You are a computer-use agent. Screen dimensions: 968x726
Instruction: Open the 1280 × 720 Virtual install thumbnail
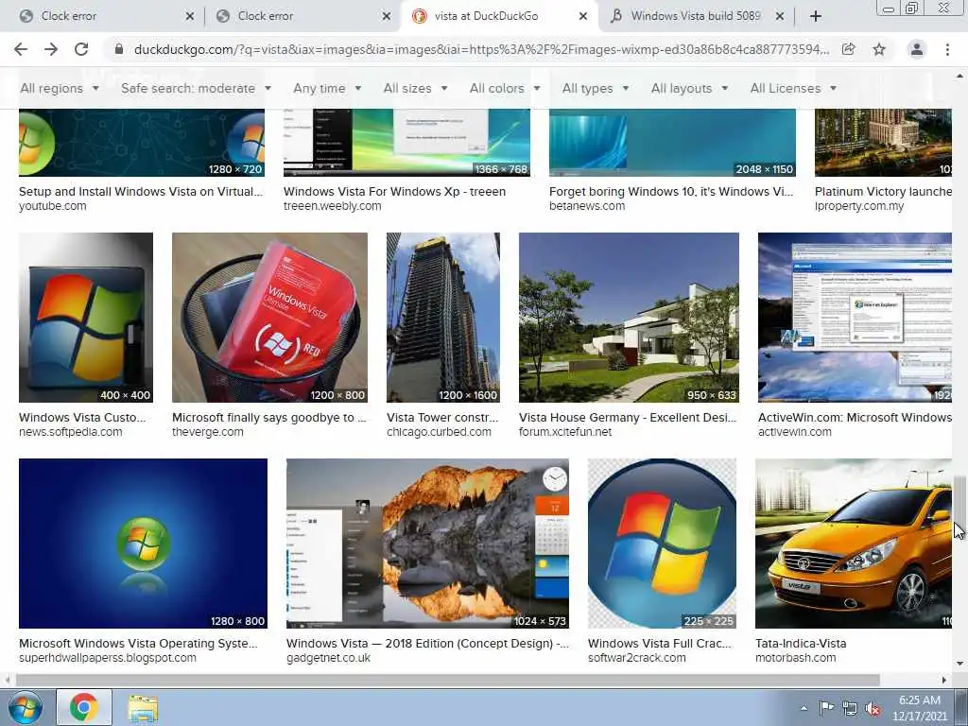[x=142, y=143]
